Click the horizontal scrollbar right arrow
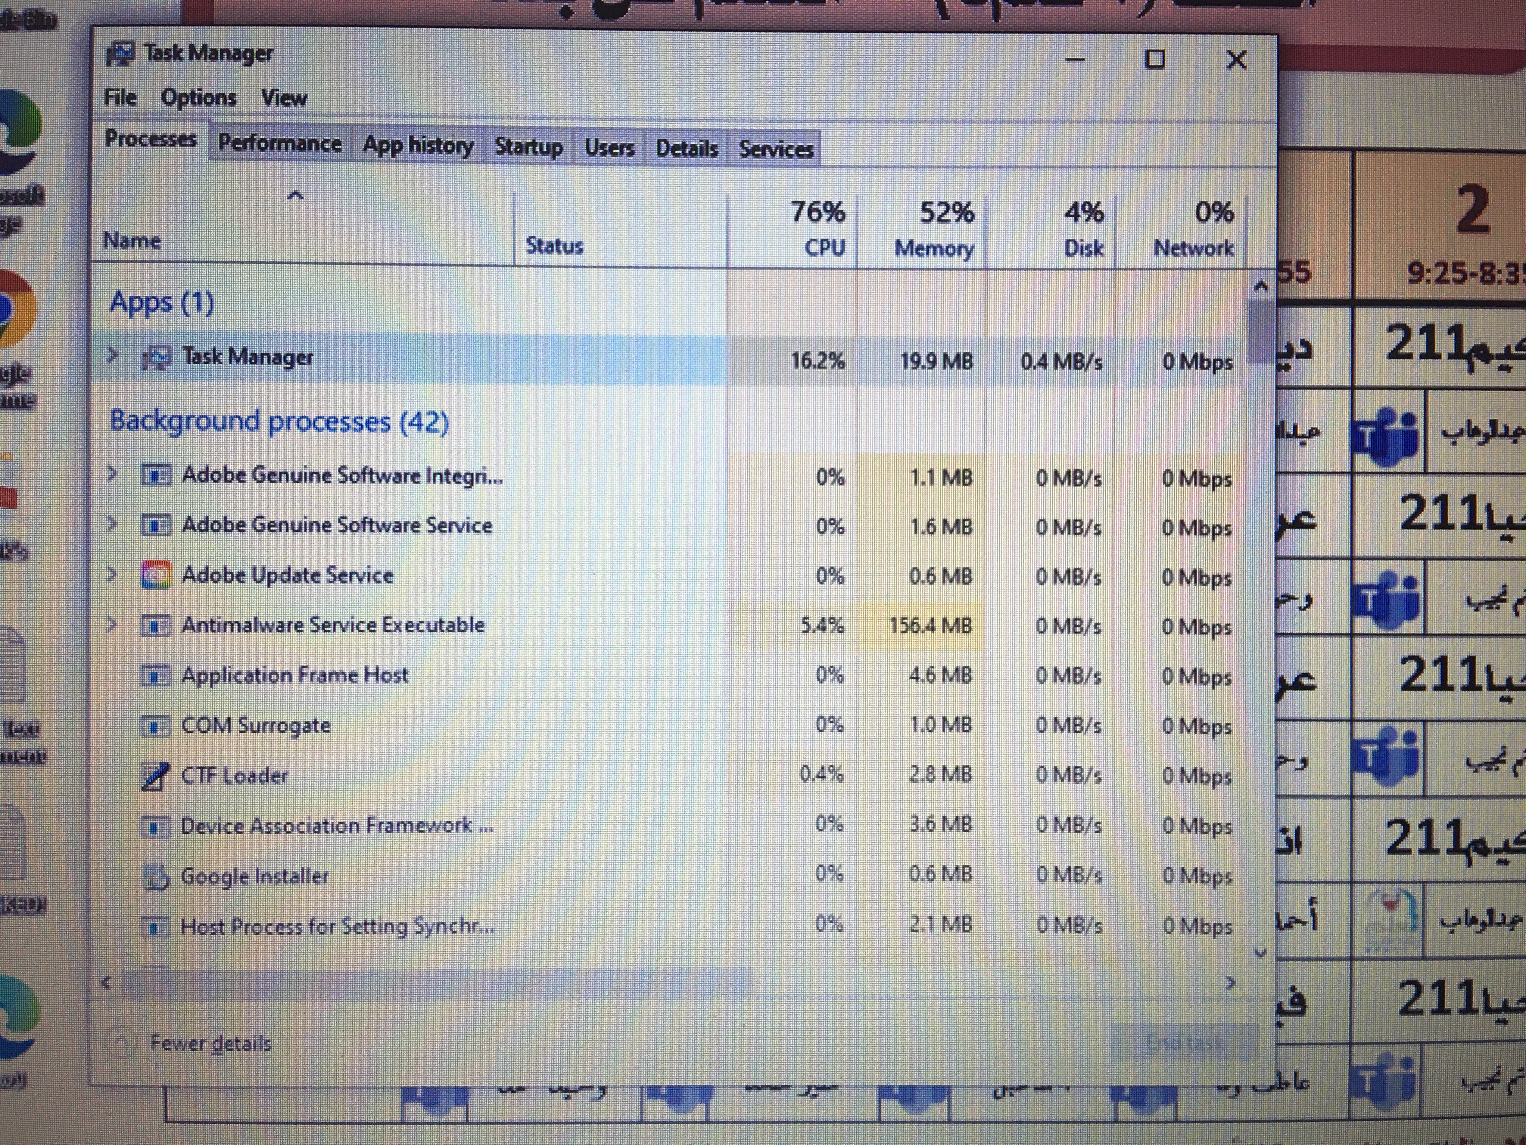Viewport: 1526px width, 1145px height. pyautogui.click(x=1230, y=983)
